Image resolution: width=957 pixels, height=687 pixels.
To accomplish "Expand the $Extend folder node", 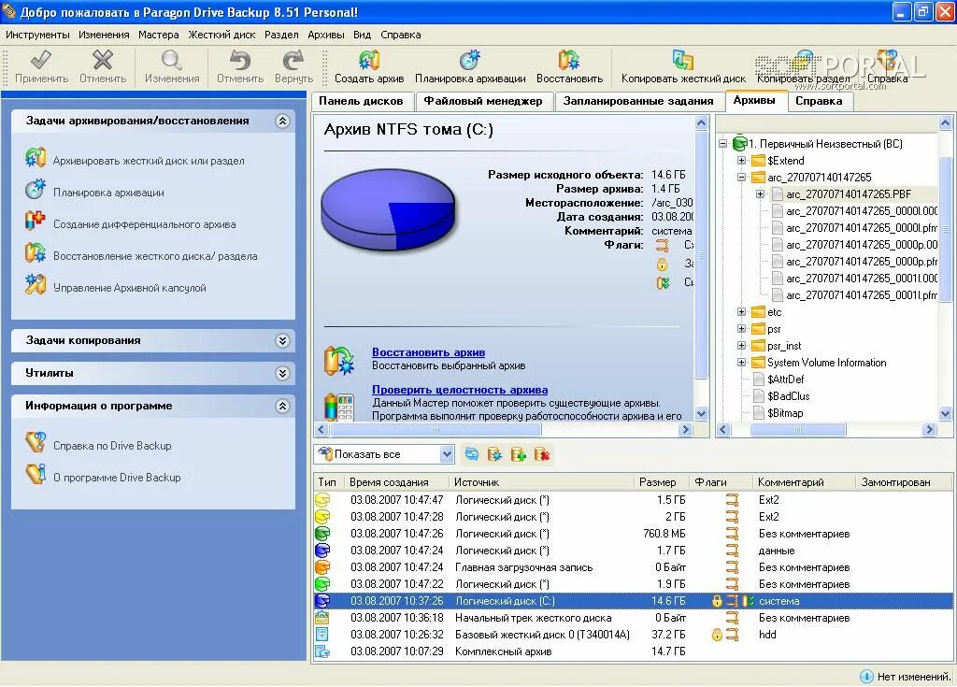I will [741, 161].
